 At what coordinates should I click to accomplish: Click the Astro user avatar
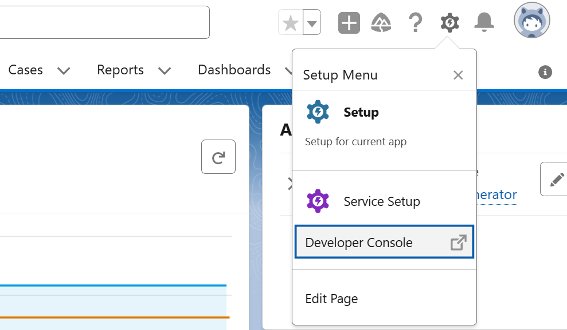531,20
